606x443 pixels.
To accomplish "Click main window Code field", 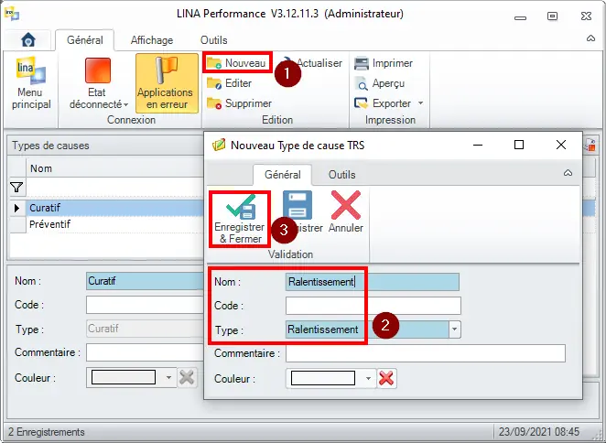I will coord(145,305).
